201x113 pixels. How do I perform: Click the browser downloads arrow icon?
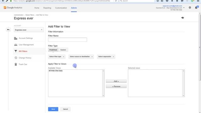pyautogui.click(x=172, y=1)
